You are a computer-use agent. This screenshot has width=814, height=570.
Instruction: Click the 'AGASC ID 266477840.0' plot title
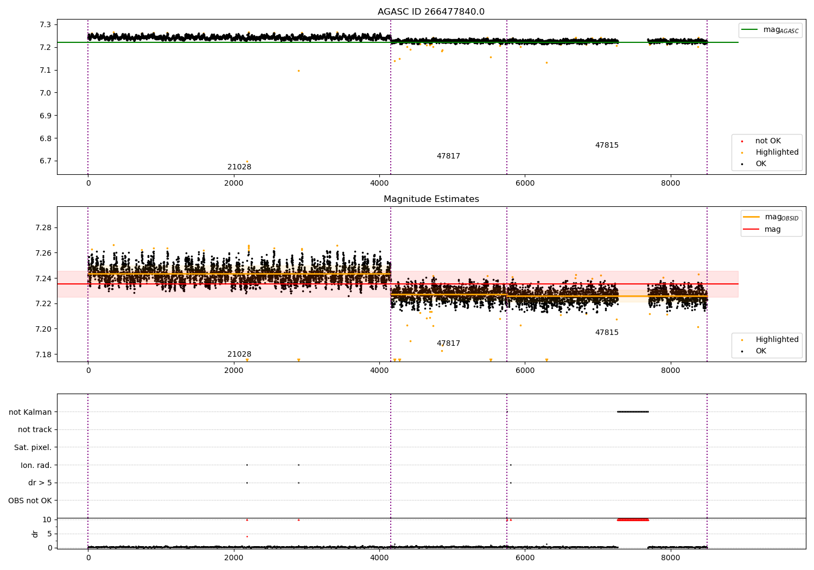pyautogui.click(x=431, y=12)
